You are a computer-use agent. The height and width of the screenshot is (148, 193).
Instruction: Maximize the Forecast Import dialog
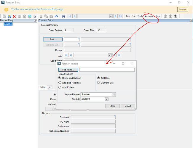click(123, 64)
